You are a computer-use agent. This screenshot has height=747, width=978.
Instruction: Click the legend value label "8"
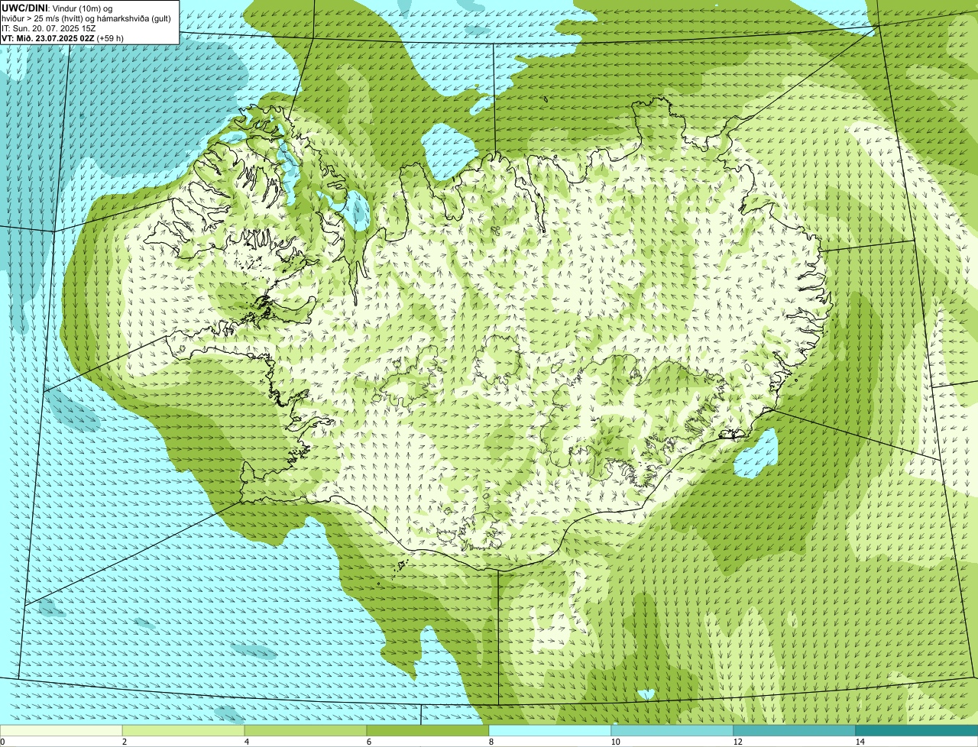(x=491, y=742)
